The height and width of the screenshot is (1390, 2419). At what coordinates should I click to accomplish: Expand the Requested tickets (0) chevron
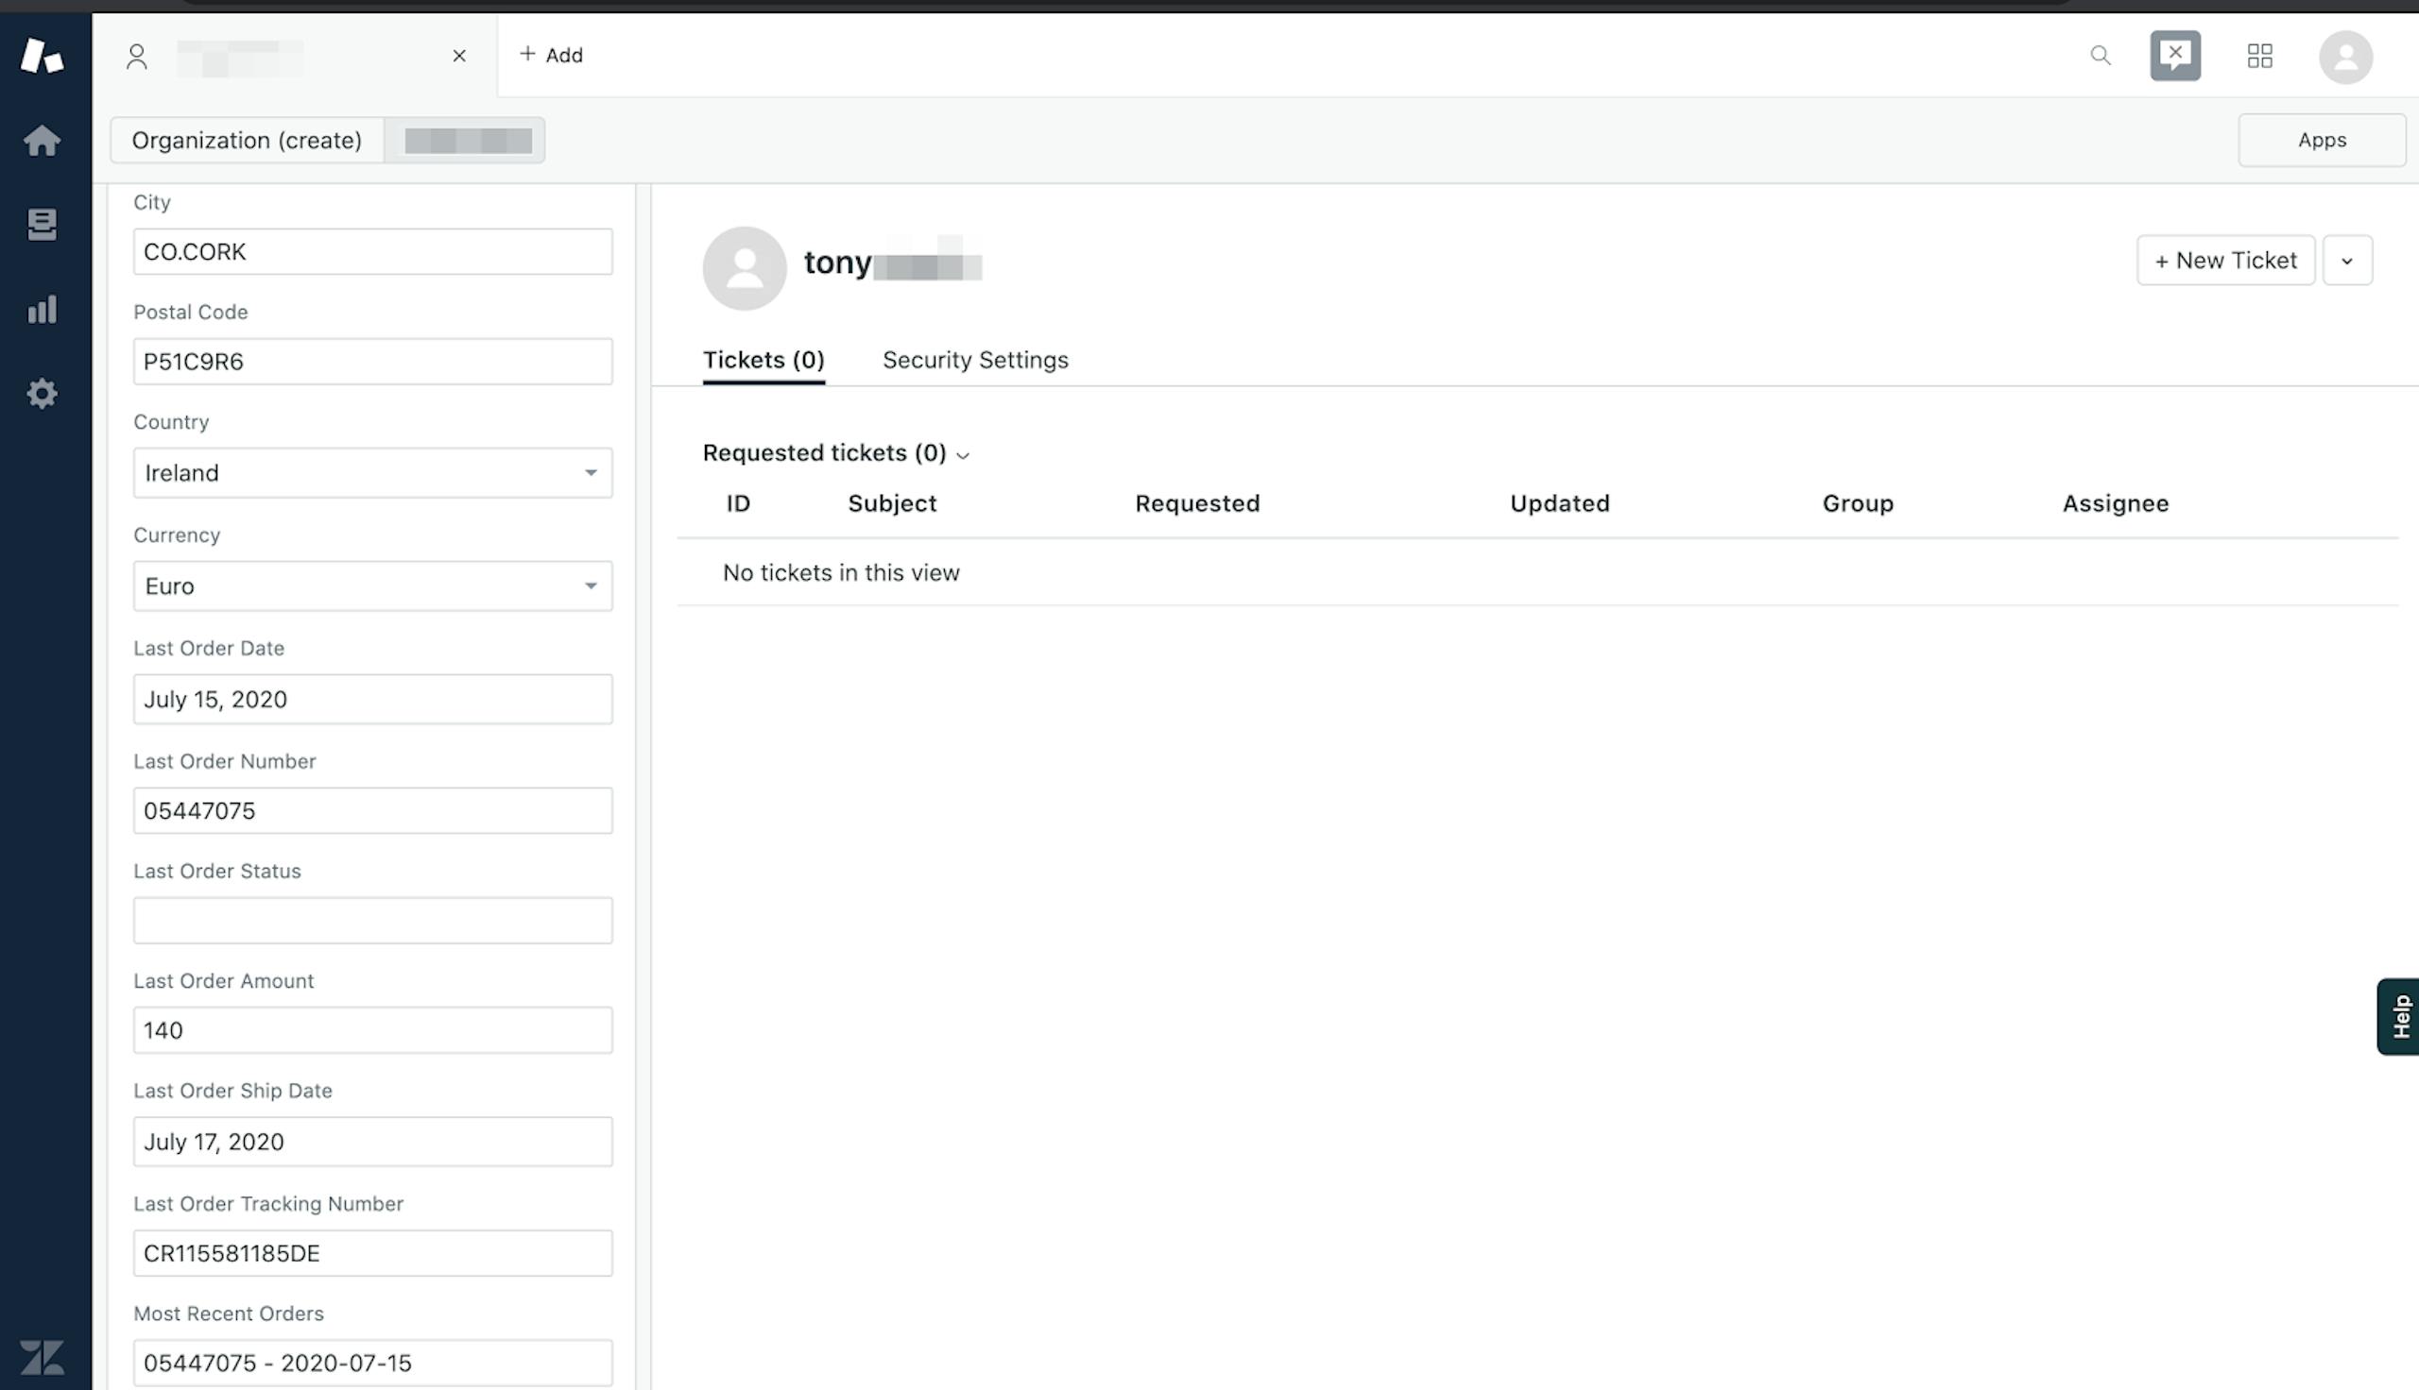tap(963, 455)
